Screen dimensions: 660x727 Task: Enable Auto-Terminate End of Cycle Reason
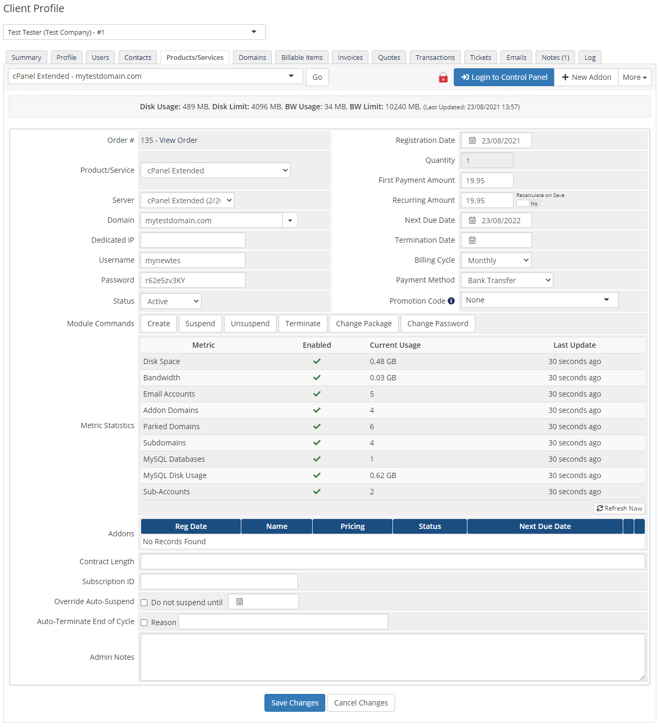[144, 622]
